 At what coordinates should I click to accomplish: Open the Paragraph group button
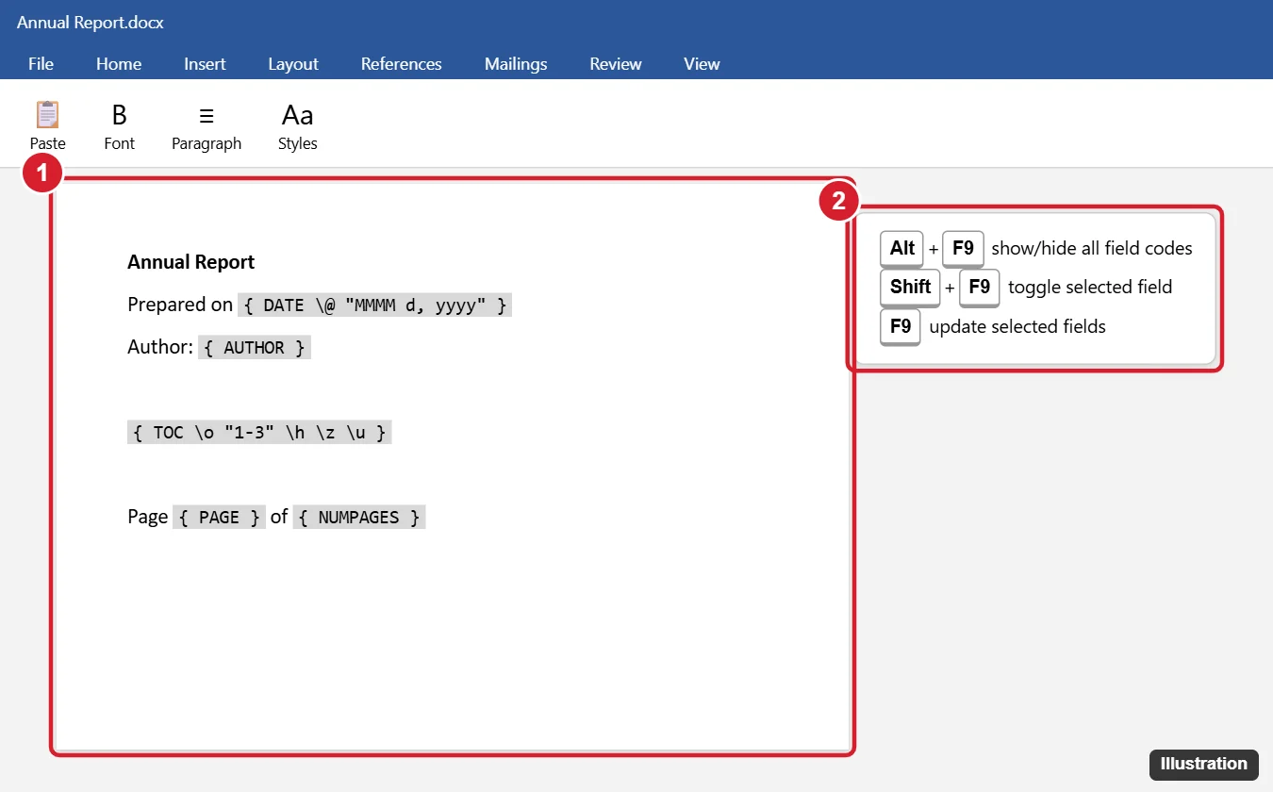coord(207,126)
